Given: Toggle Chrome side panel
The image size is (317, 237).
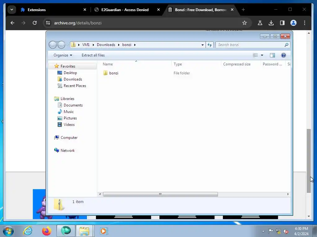Looking at the screenshot, I should [282, 23].
